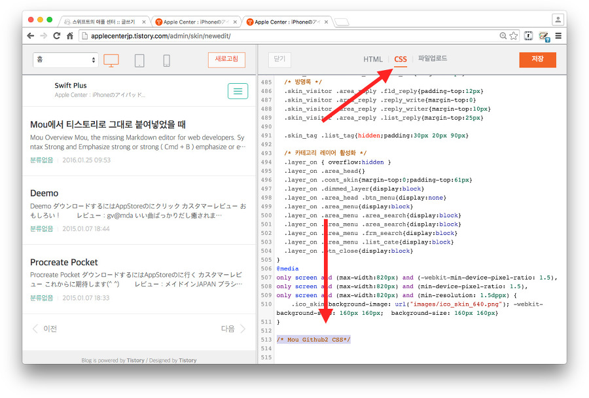Select the CSS editor tab
The width and height of the screenshot is (589, 398).
[x=401, y=60]
